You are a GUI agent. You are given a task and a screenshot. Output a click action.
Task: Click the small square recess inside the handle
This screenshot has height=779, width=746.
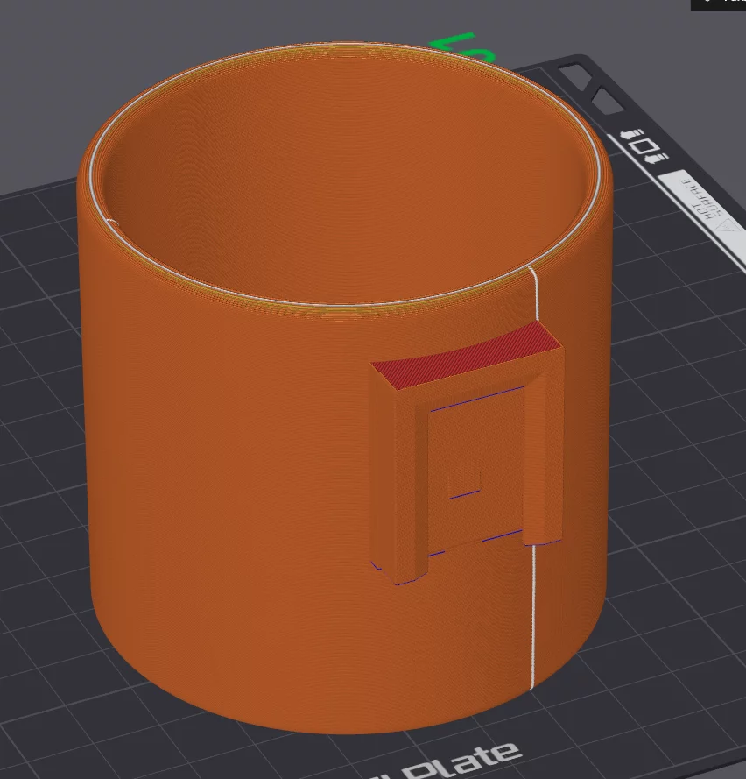coord(464,484)
